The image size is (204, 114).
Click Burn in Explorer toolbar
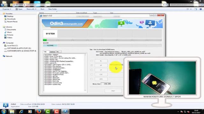pos(42,9)
